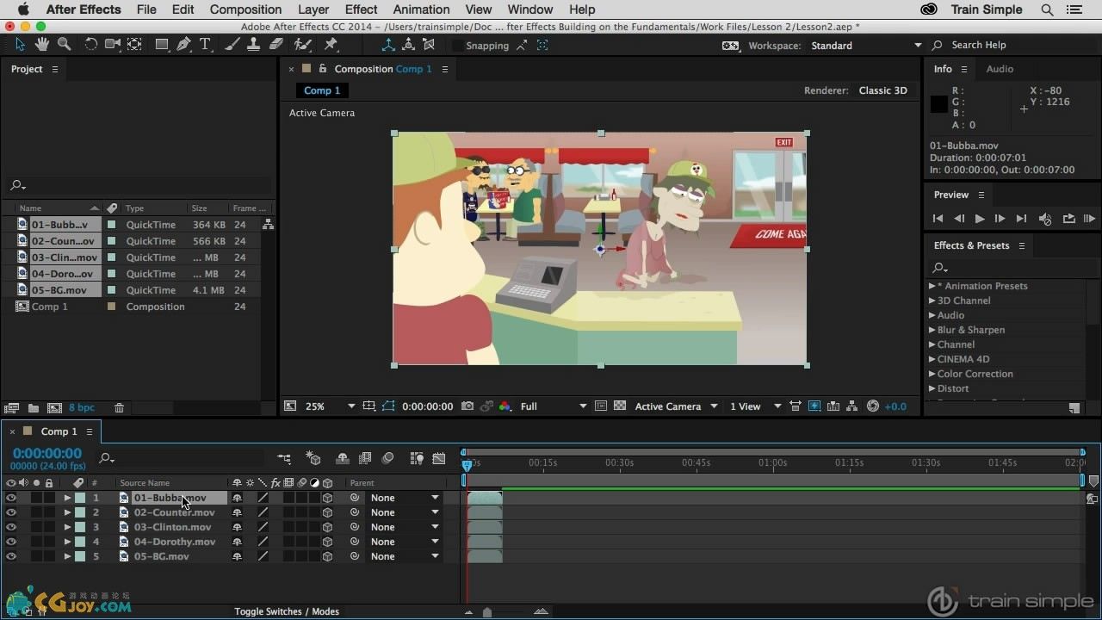Open the Effect menu
Image resolution: width=1102 pixels, height=620 pixels.
coord(361,9)
